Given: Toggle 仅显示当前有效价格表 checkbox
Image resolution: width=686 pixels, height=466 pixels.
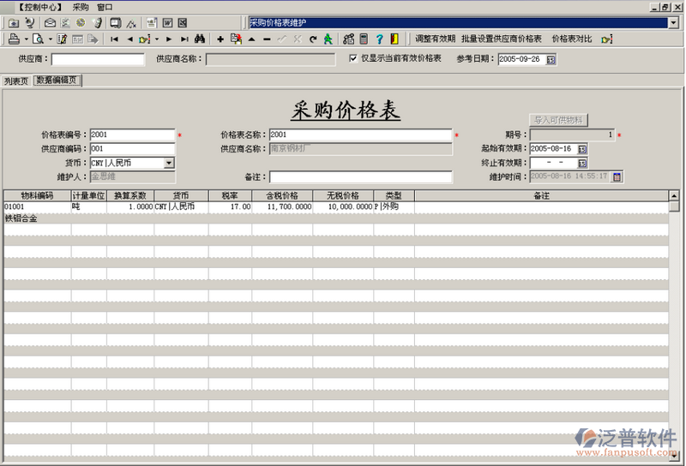Looking at the screenshot, I should click(353, 58).
